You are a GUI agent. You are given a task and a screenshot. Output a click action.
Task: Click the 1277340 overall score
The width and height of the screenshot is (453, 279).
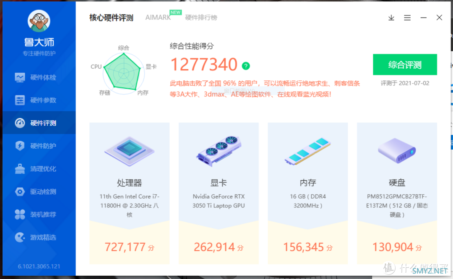204,65
